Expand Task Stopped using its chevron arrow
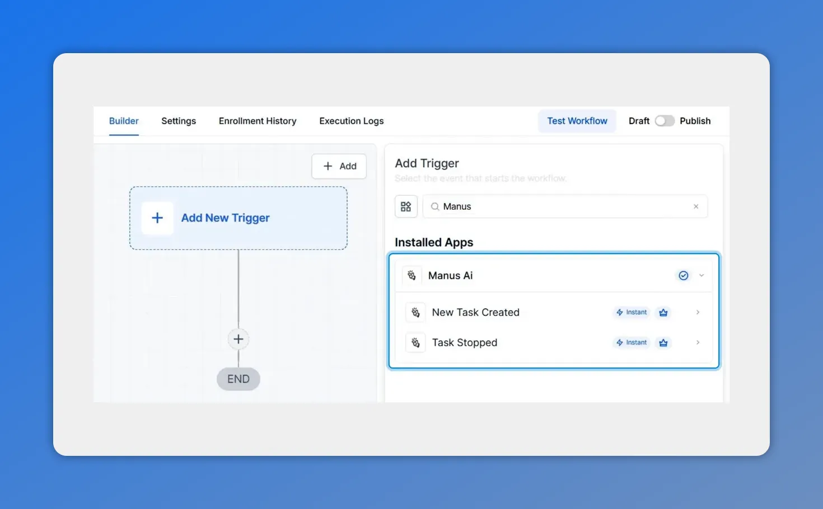The image size is (823, 509). click(698, 342)
